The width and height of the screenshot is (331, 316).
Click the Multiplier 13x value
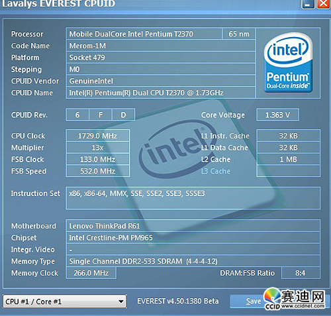coord(97,148)
